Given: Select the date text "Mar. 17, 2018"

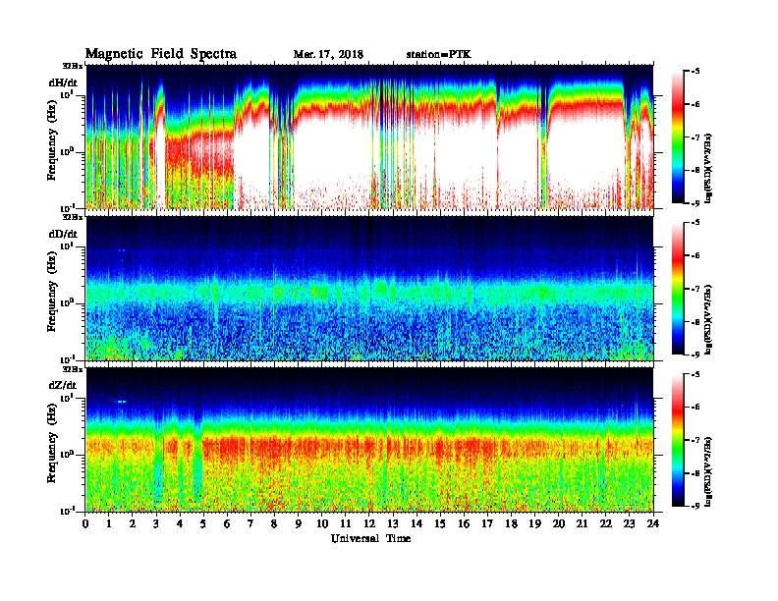Looking at the screenshot, I should click(328, 55).
